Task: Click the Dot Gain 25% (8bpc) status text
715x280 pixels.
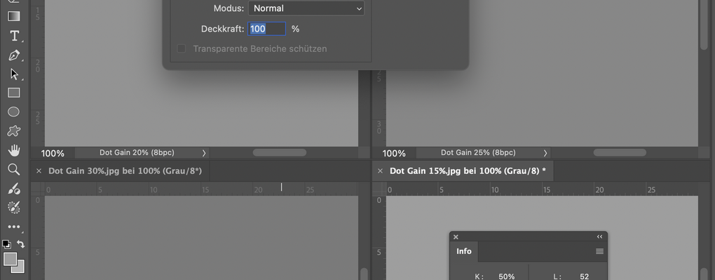Action: [478, 152]
